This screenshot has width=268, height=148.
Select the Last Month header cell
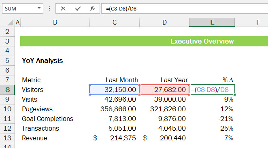115,80
